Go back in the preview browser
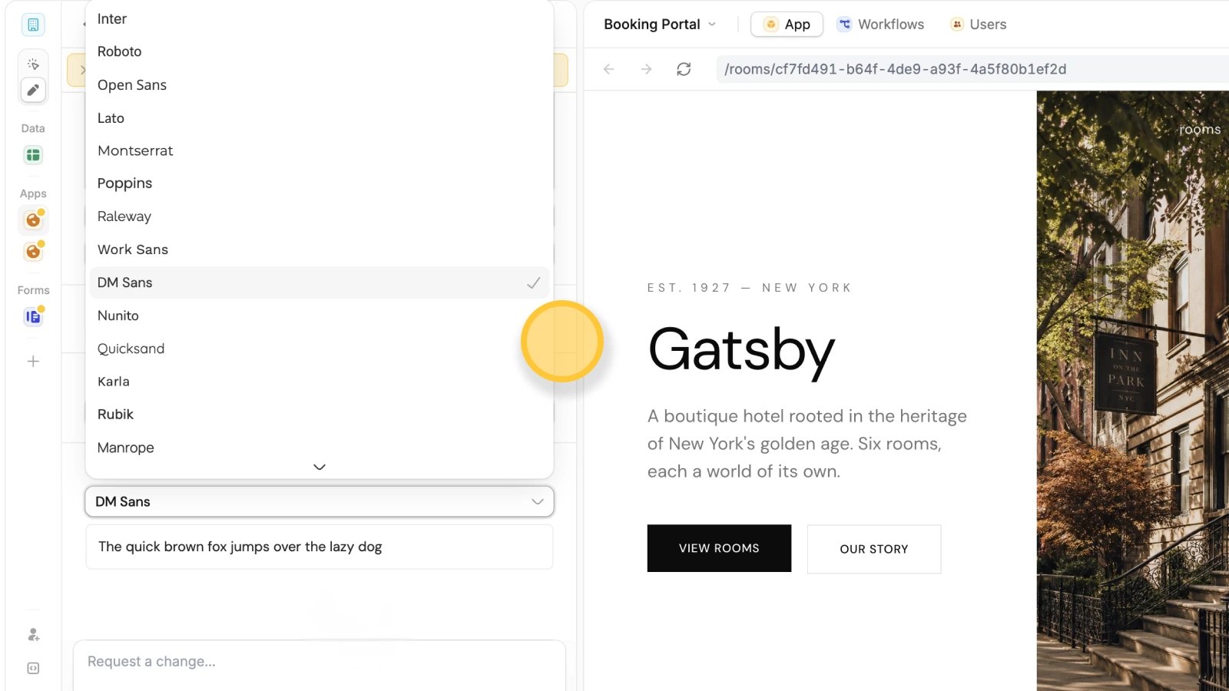 [609, 69]
